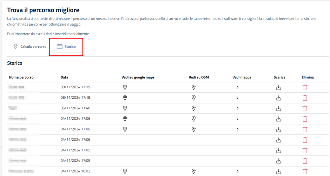Download the 05/11/2024 11:40 route
330x176 pixels.
pyautogui.click(x=279, y=108)
